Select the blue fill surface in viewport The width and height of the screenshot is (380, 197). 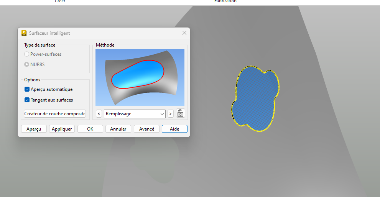255,99
